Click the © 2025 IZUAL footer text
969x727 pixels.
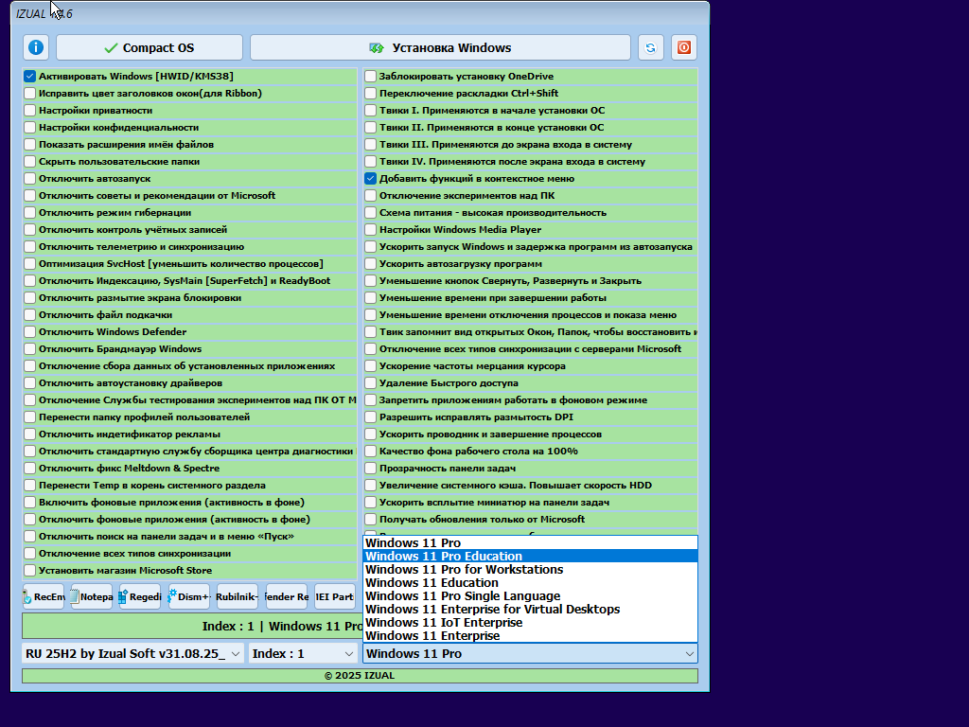pyautogui.click(x=360, y=676)
